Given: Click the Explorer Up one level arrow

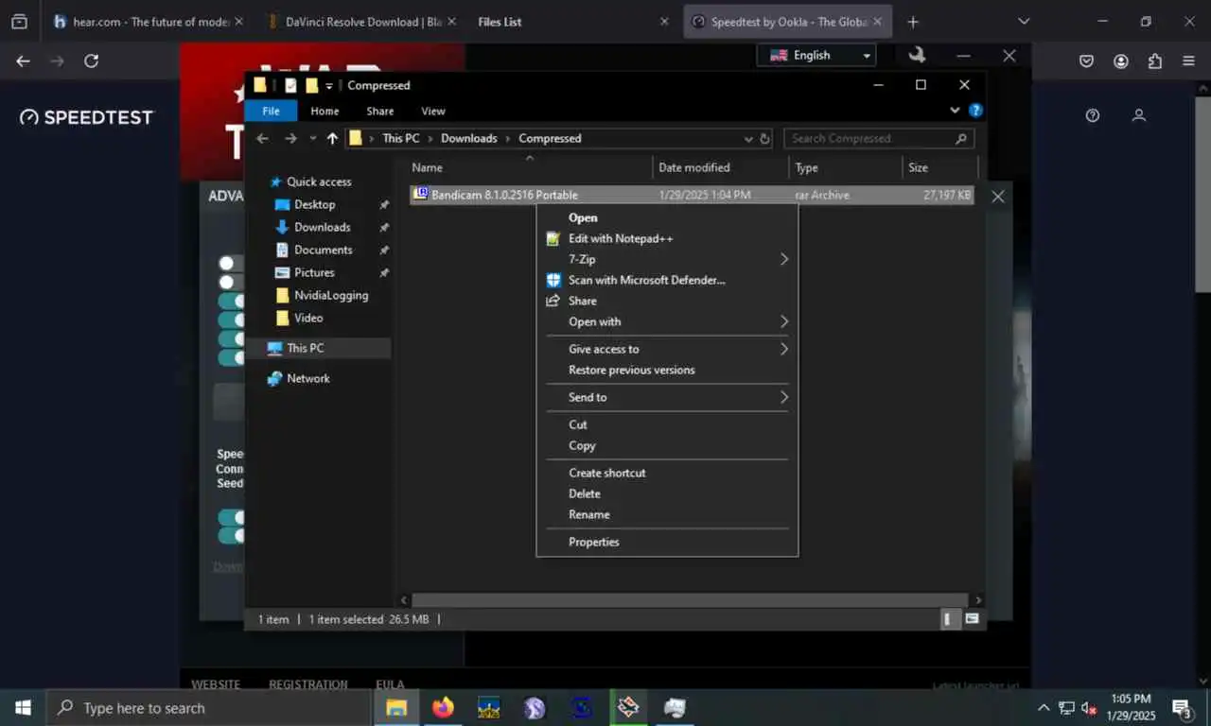Looking at the screenshot, I should pyautogui.click(x=332, y=138).
